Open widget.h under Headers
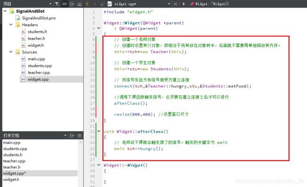Viewport: 307px width, 187px height. click(35, 45)
